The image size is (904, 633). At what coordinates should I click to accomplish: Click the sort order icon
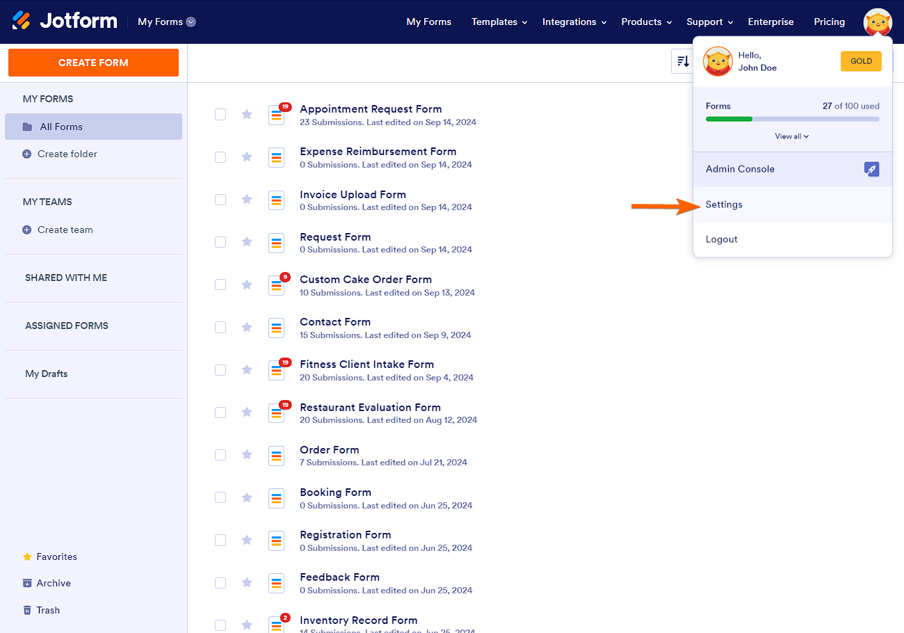point(683,61)
